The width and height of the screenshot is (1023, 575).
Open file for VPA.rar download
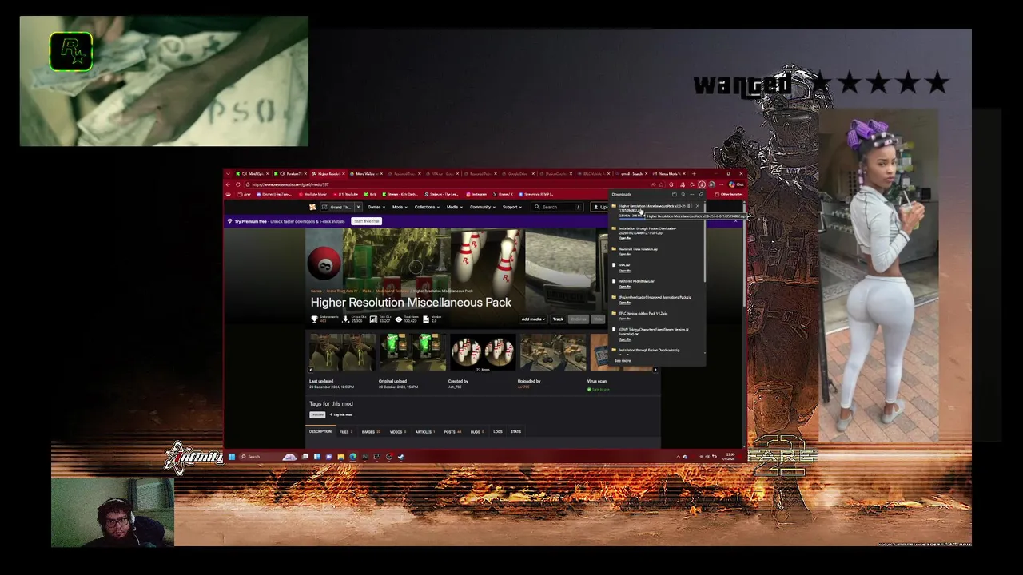(x=625, y=270)
